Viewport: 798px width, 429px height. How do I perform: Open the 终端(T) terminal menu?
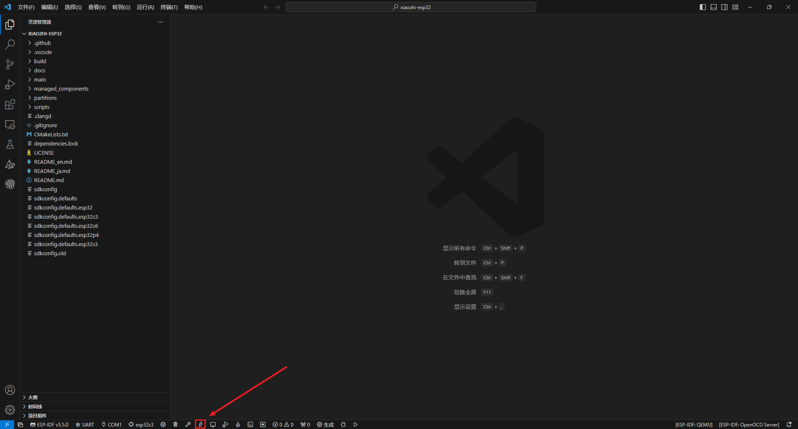click(169, 7)
